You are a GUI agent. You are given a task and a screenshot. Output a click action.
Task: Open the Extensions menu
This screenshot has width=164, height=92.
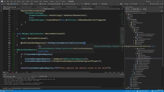click(x=46, y=1)
